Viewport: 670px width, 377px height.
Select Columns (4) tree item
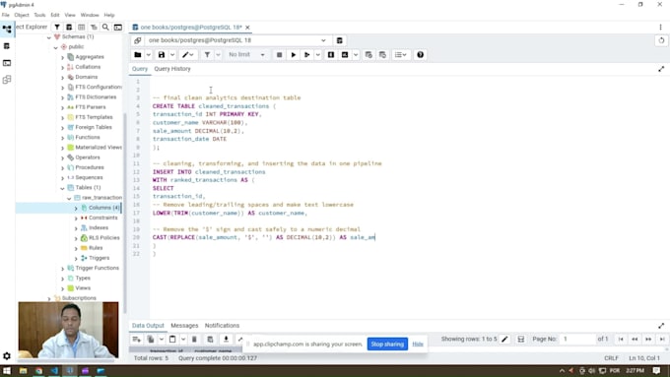click(103, 208)
